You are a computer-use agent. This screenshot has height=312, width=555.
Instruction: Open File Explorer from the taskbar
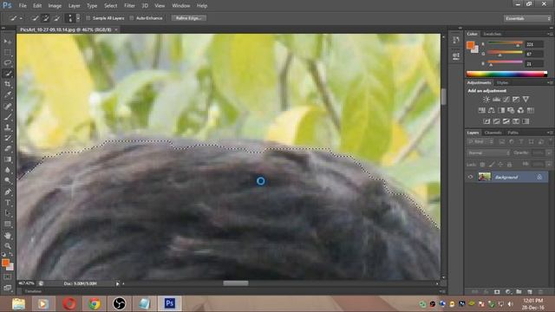pyautogui.click(x=18, y=303)
